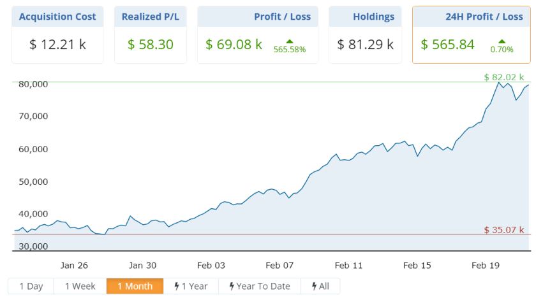This screenshot has width=543, height=300.
Task: Click the 0.70% daily change value
Action: pyautogui.click(x=502, y=49)
